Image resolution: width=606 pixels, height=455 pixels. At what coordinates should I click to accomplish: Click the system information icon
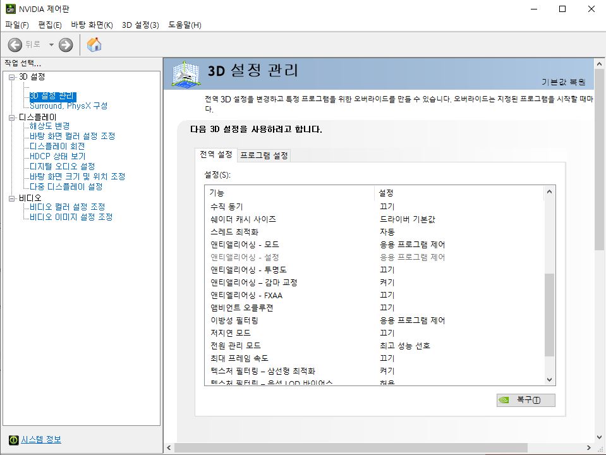tap(13, 440)
